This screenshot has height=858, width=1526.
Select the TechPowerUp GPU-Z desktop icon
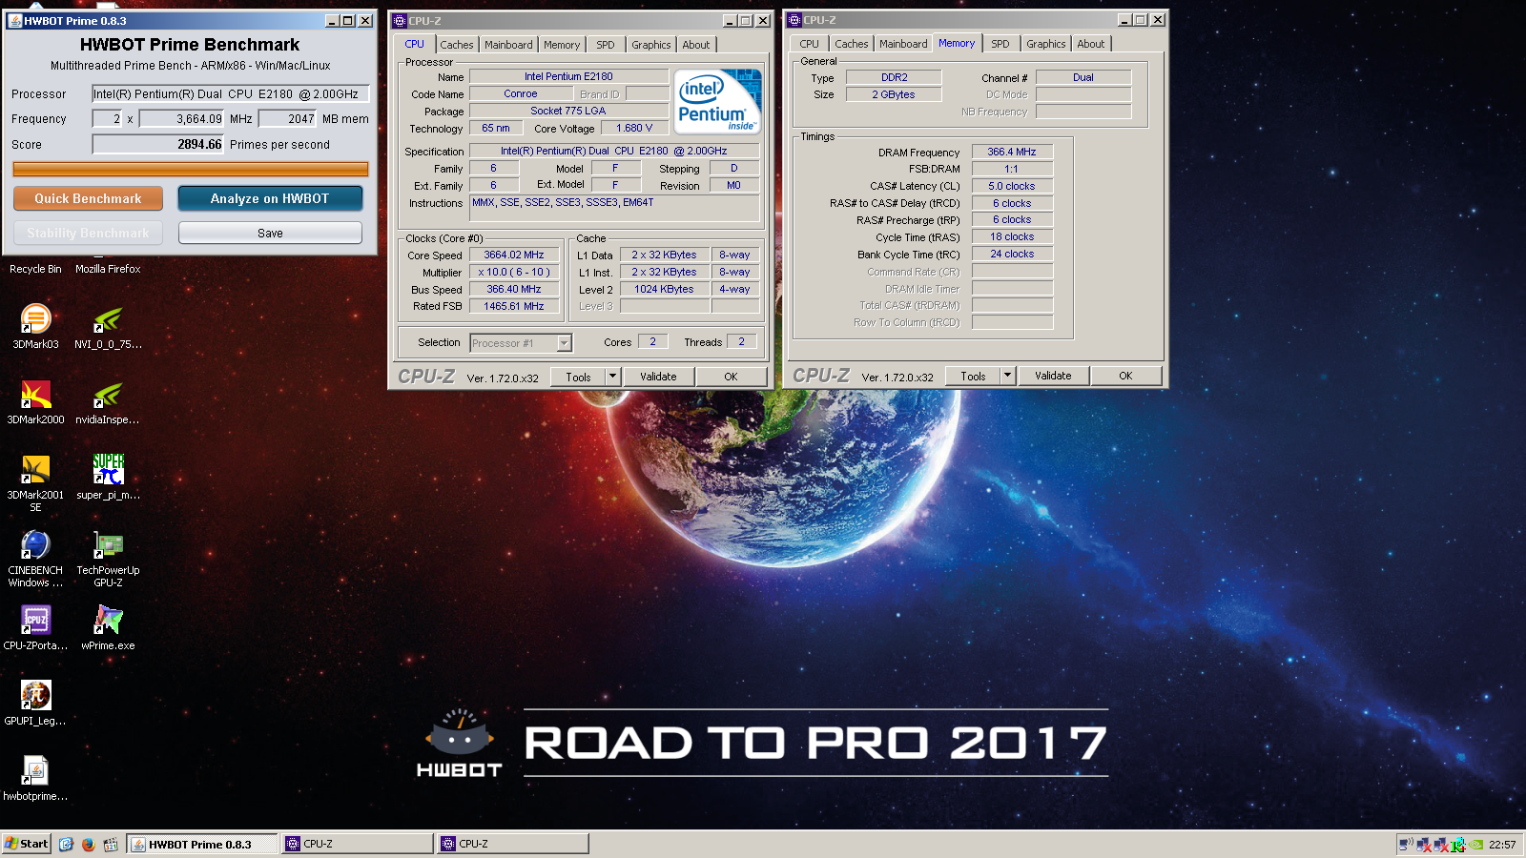pos(108,558)
